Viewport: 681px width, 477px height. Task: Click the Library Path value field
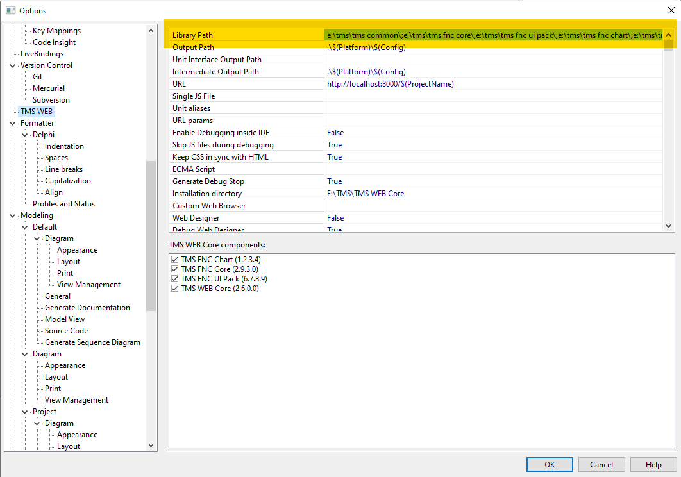click(492, 35)
